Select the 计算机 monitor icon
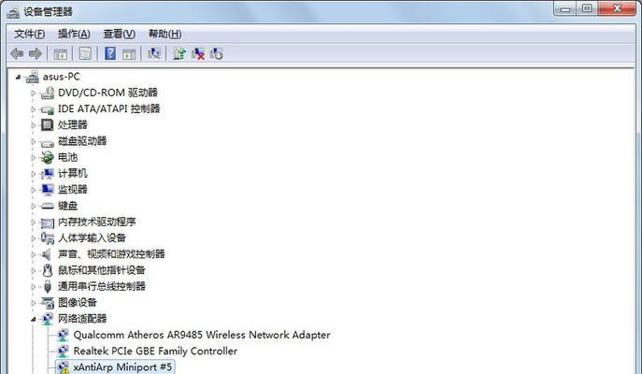 pyautogui.click(x=48, y=174)
